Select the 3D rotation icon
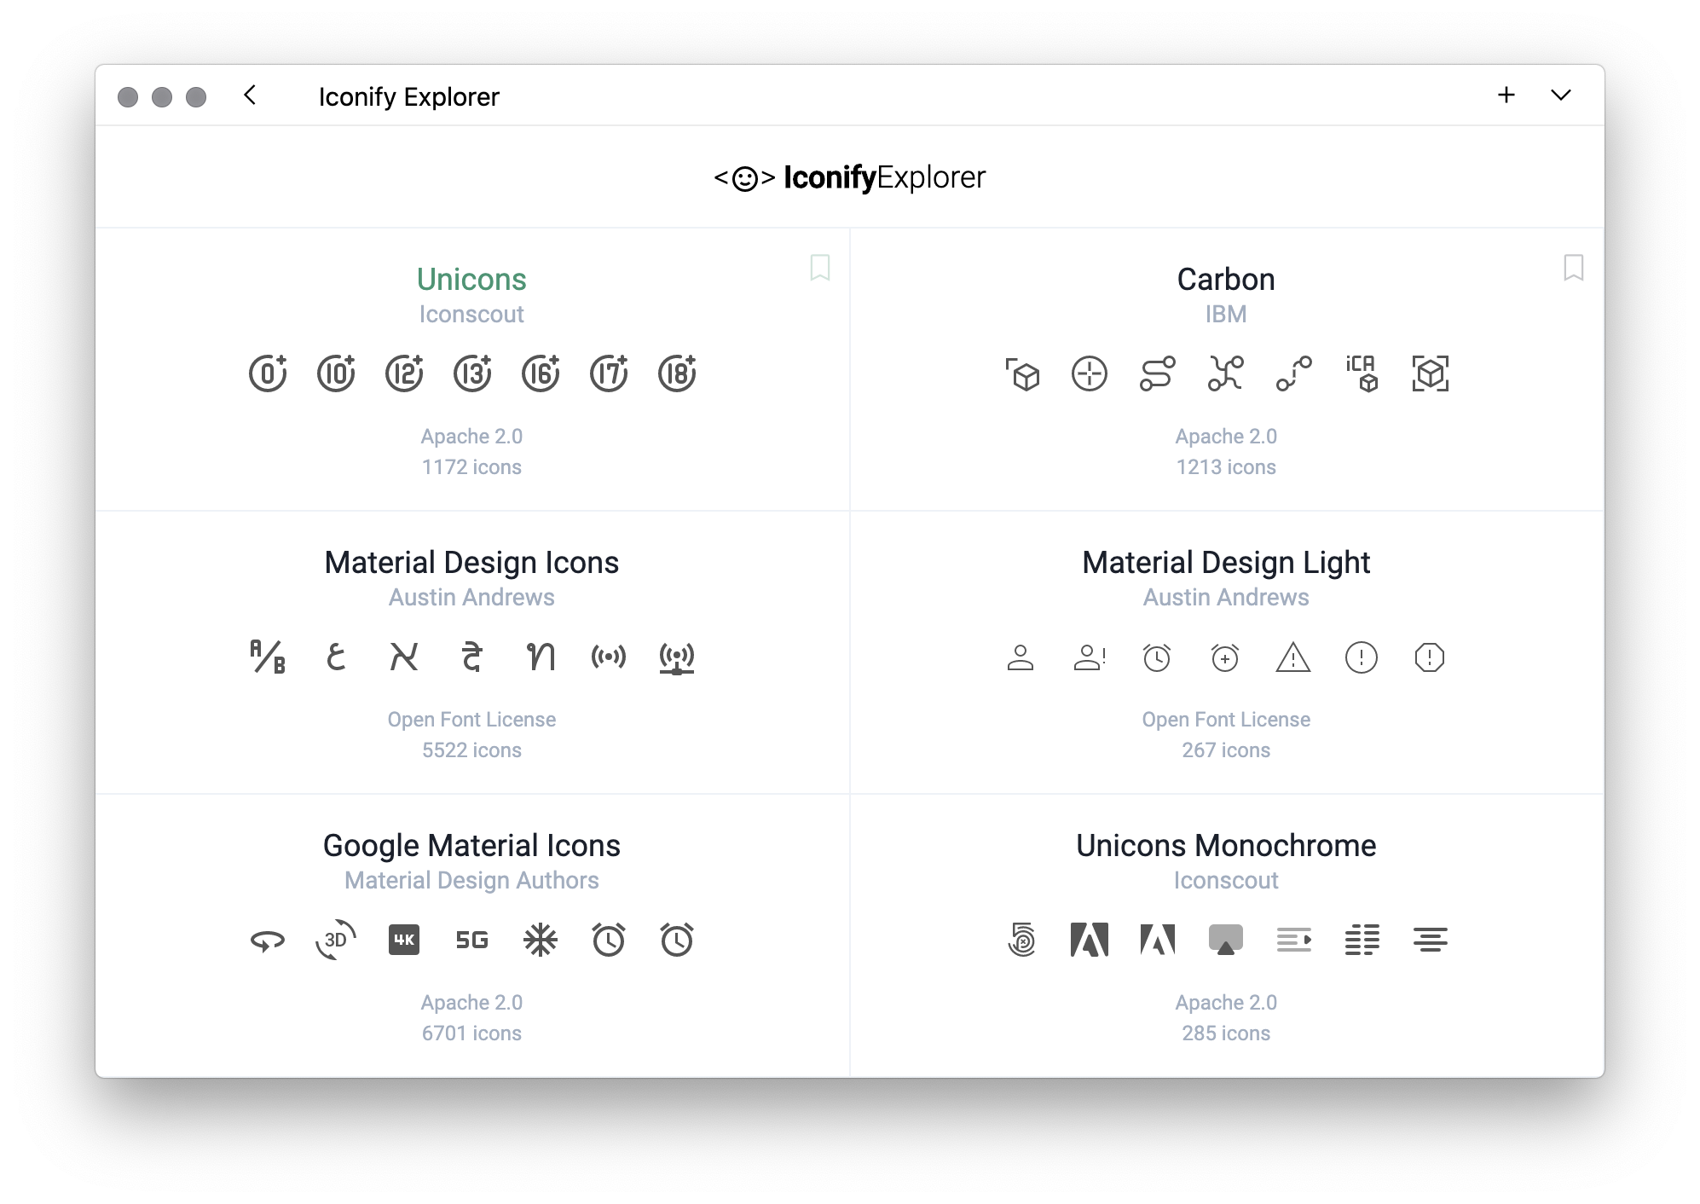This screenshot has height=1204, width=1700. 336,940
